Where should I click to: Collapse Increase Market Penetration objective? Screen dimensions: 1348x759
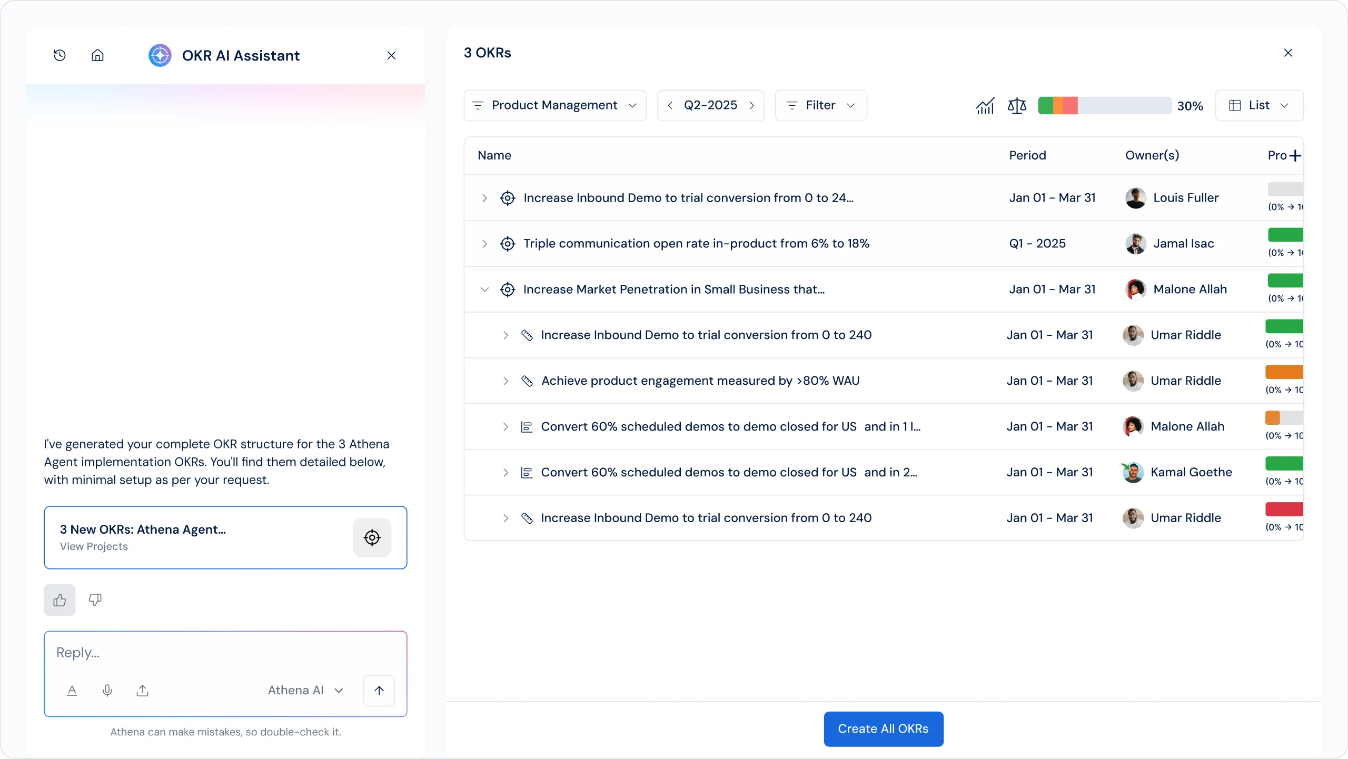(x=484, y=289)
